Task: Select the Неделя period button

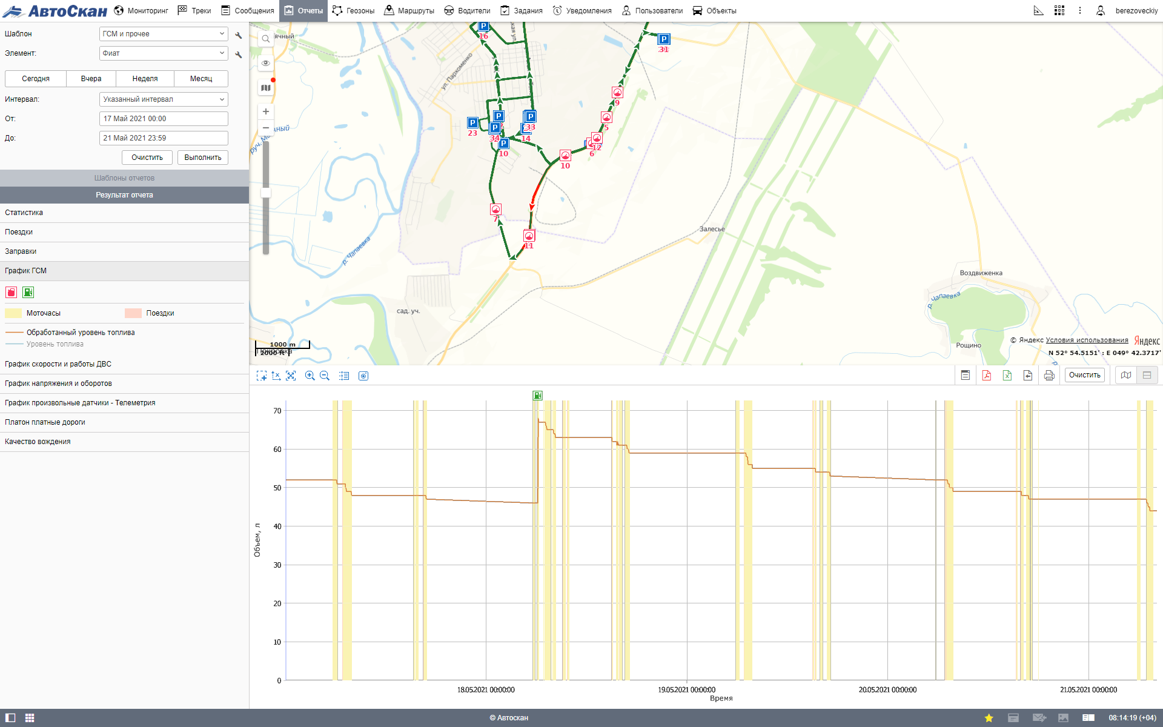Action: point(145,79)
